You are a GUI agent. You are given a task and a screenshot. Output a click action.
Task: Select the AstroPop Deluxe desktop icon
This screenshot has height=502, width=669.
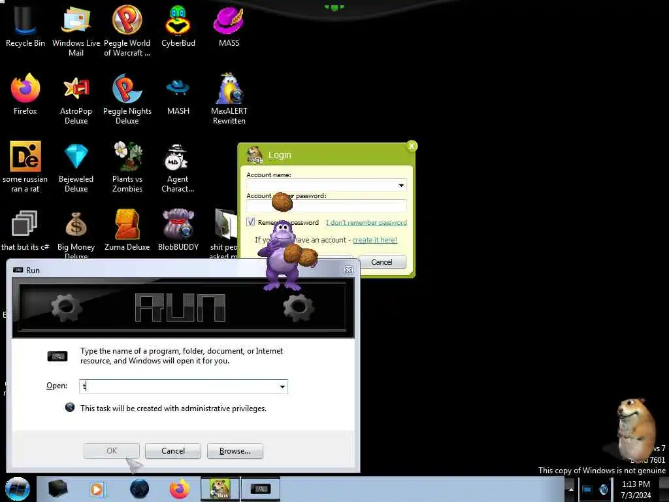(x=76, y=99)
